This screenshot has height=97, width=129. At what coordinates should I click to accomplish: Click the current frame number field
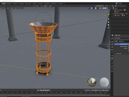pos(88,90)
